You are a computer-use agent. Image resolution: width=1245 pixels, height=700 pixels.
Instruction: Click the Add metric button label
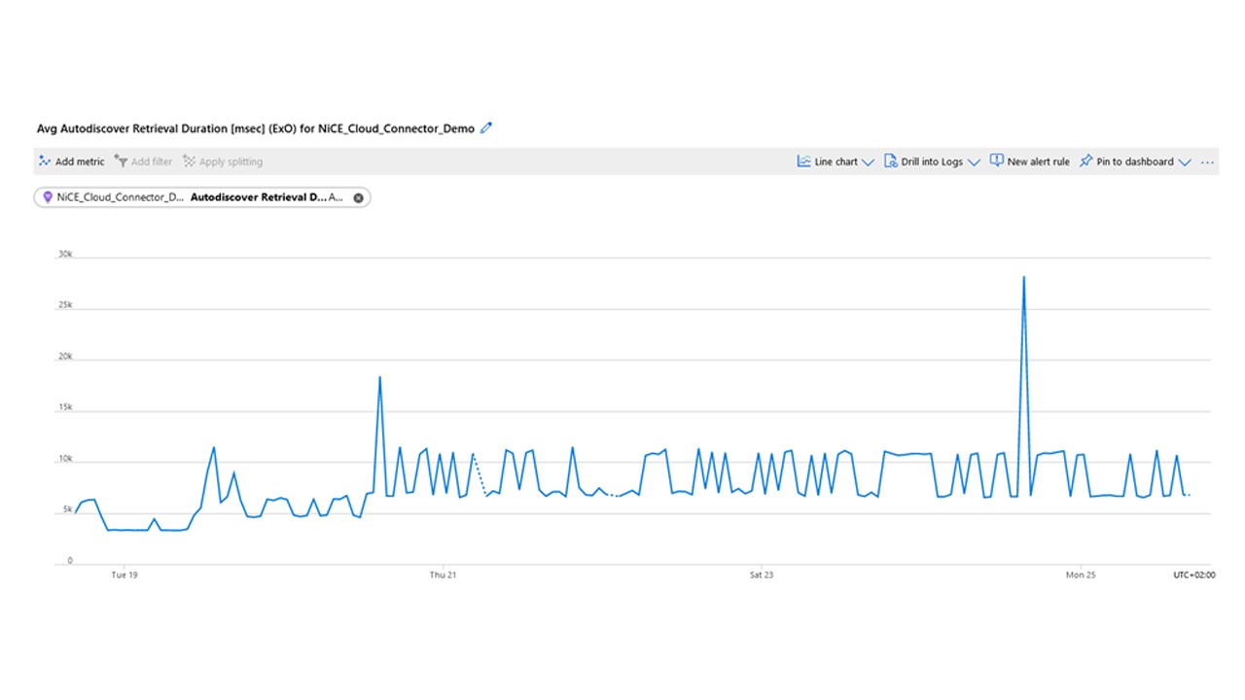(x=80, y=161)
